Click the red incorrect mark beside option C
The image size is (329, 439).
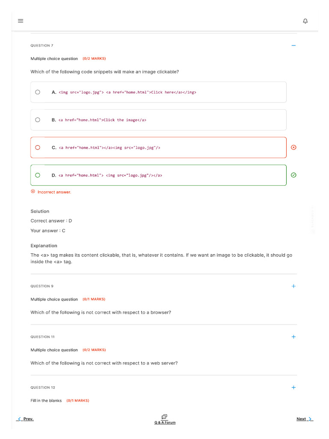[x=293, y=147]
